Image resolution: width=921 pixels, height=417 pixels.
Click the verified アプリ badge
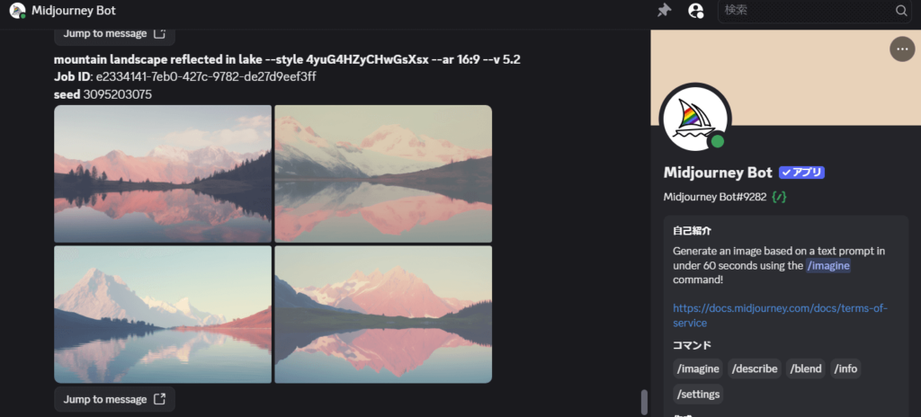pyautogui.click(x=801, y=173)
